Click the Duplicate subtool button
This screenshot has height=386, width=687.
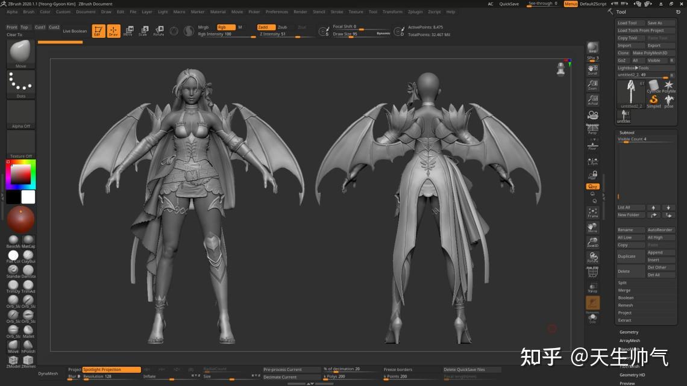[630, 256]
